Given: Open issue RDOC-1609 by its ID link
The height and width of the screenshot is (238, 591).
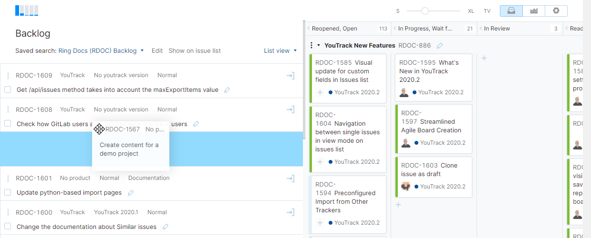Looking at the screenshot, I should pyautogui.click(x=34, y=75).
